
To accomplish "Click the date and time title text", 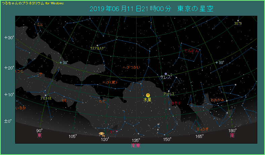I will point(152,8).
